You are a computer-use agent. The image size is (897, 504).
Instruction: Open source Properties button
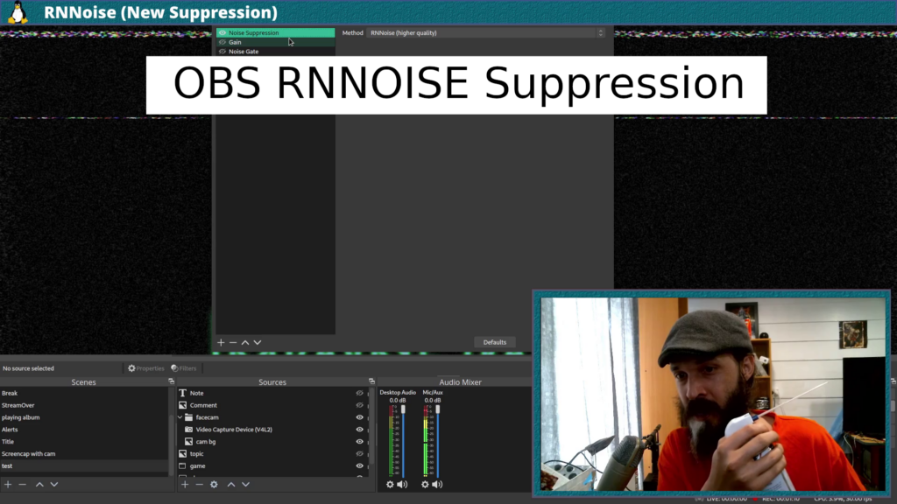[146, 368]
